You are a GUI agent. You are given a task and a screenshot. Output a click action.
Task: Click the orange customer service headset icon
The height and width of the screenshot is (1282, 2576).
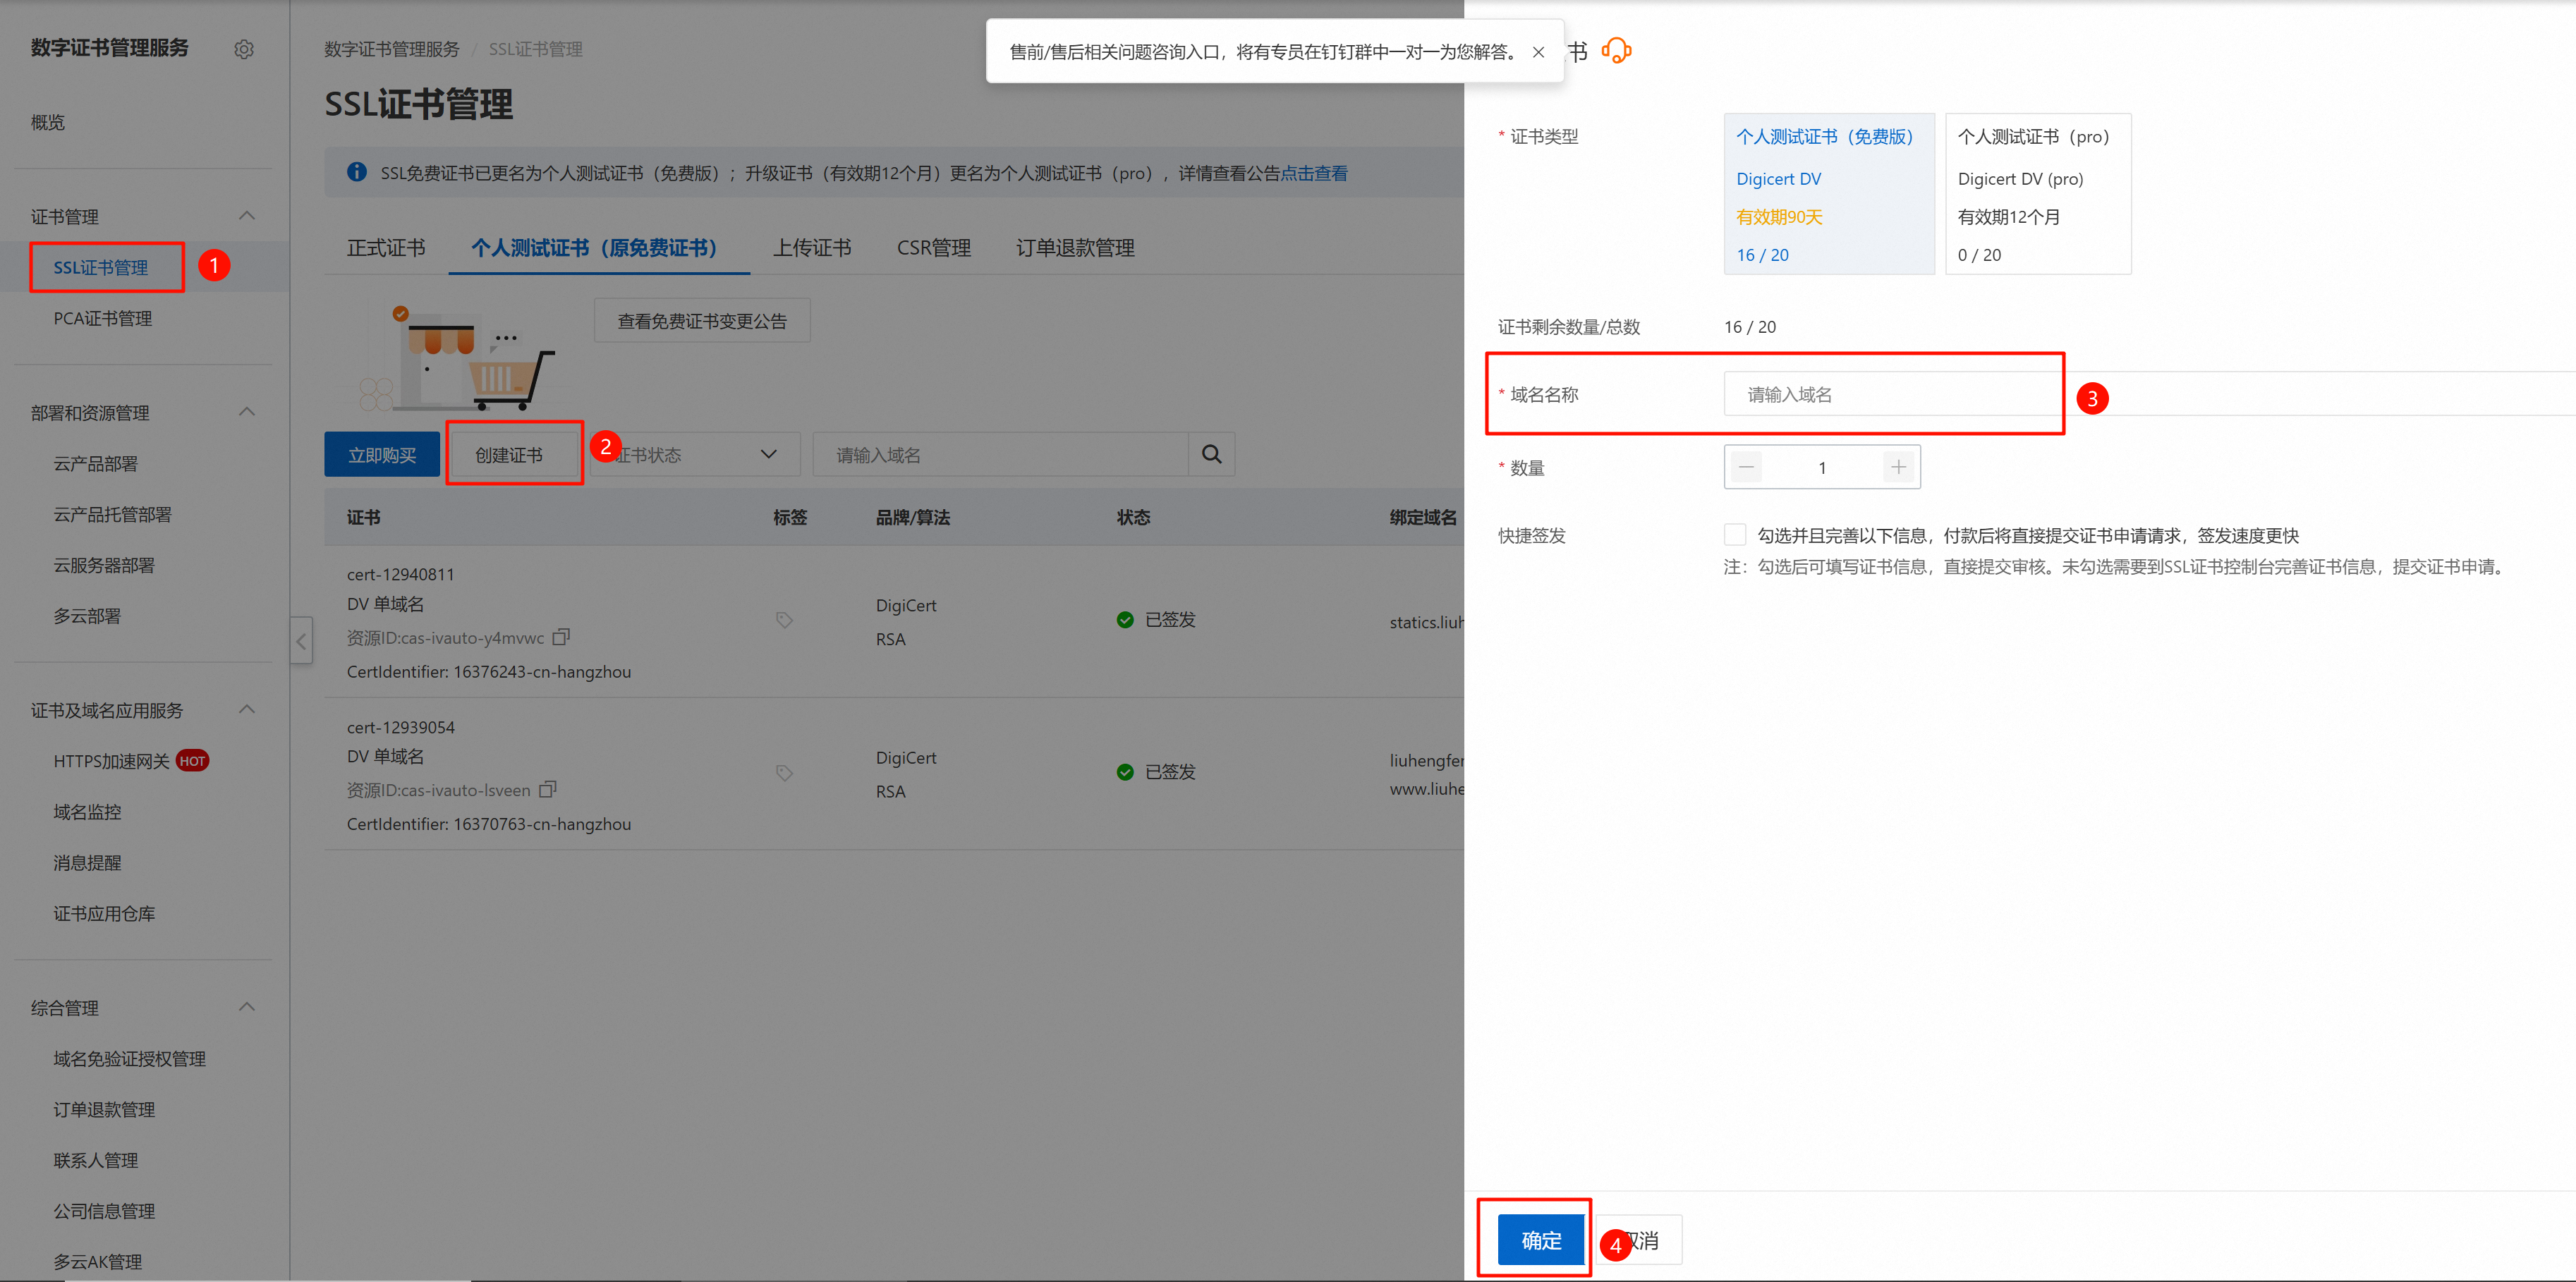click(x=1616, y=50)
